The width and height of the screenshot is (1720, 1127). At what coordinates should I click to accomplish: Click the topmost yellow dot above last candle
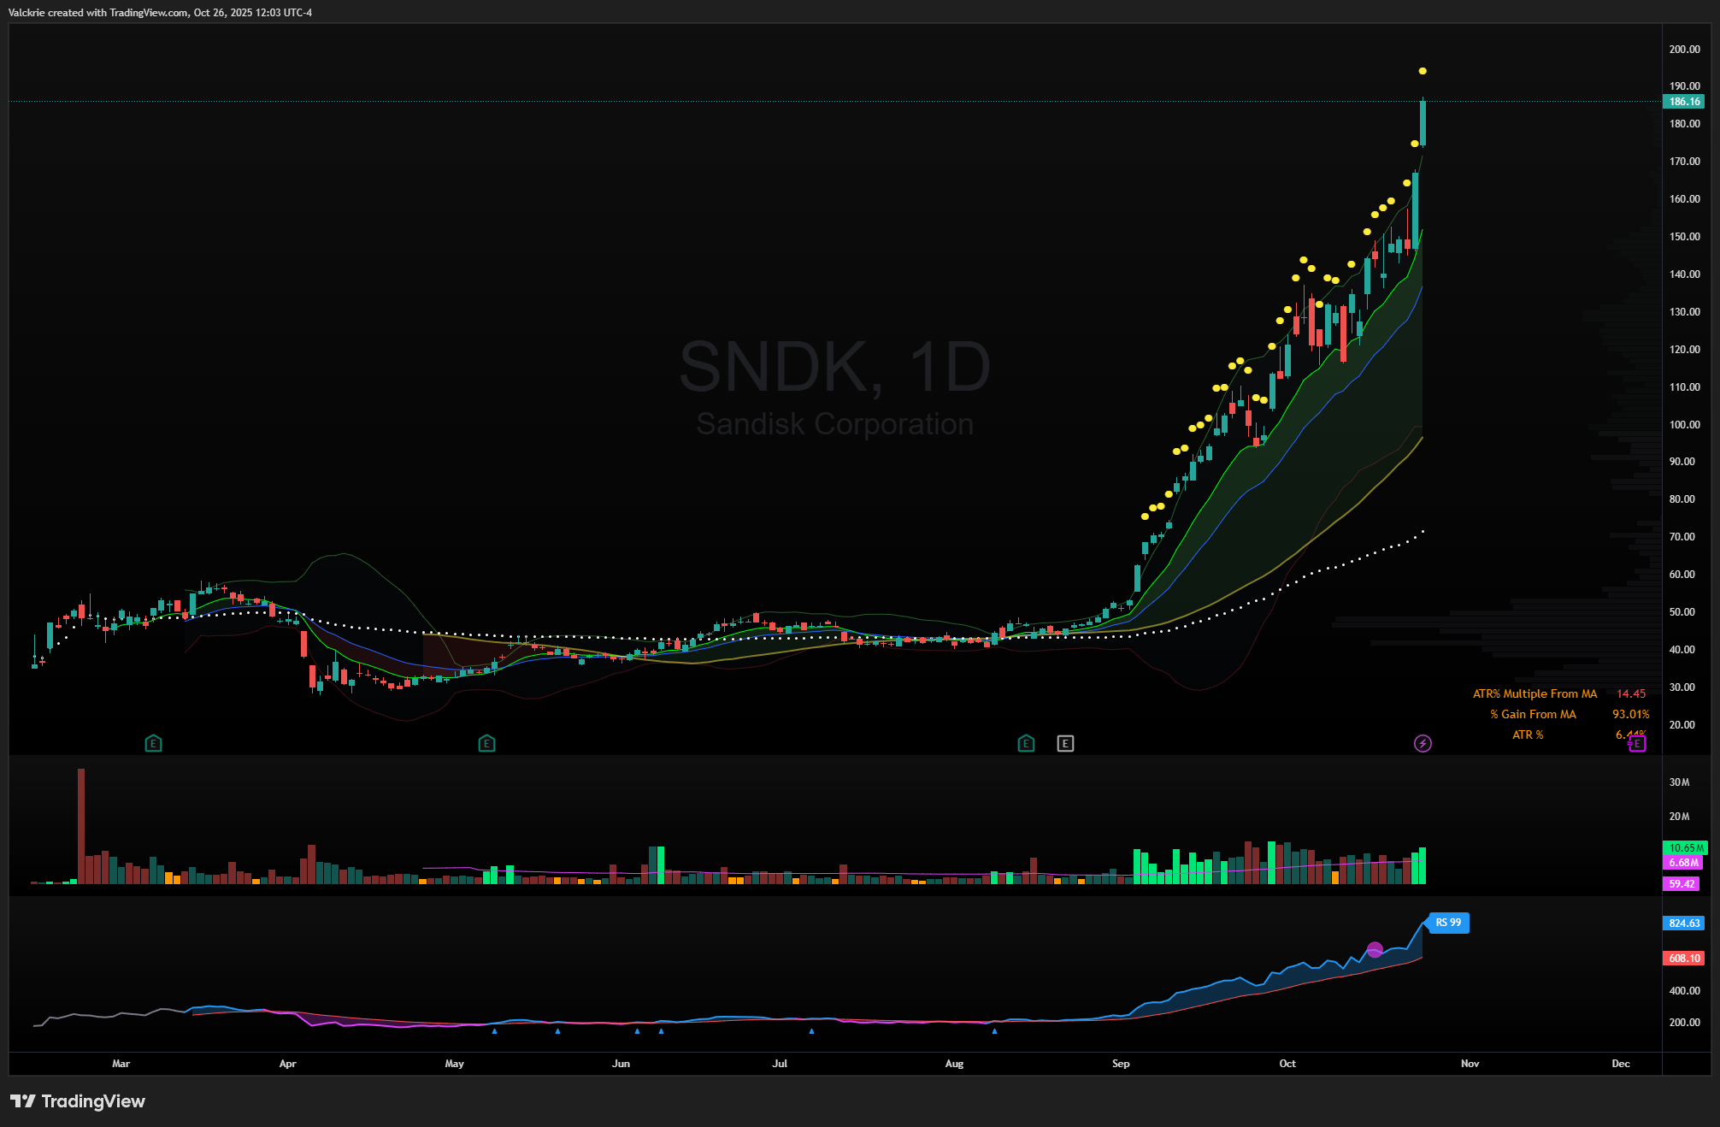click(x=1423, y=71)
